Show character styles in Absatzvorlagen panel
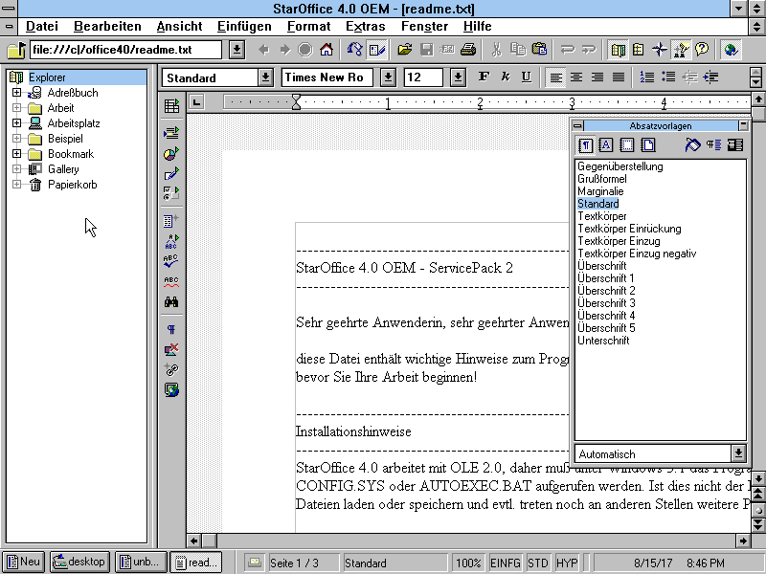766x574 pixels. [x=606, y=145]
